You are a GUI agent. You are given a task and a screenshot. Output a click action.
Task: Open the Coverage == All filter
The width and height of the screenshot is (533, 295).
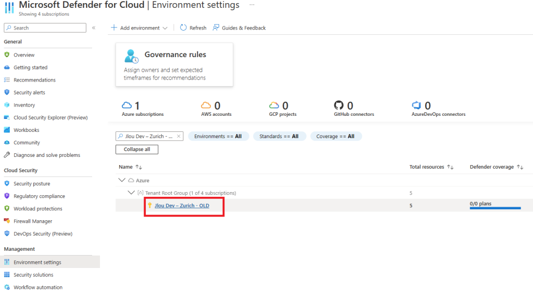tap(336, 136)
